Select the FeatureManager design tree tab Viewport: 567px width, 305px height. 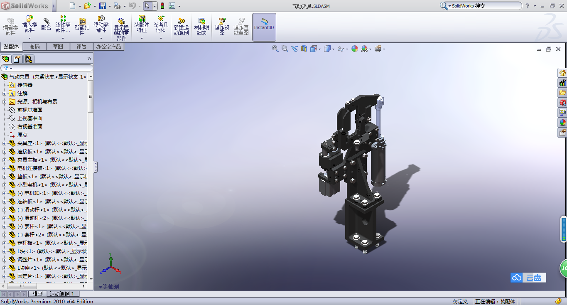[5, 59]
